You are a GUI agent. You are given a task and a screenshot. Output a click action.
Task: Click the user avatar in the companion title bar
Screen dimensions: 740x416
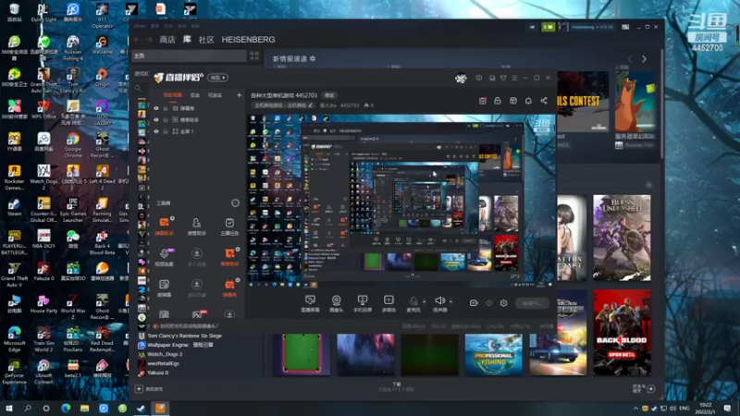[x=461, y=79]
